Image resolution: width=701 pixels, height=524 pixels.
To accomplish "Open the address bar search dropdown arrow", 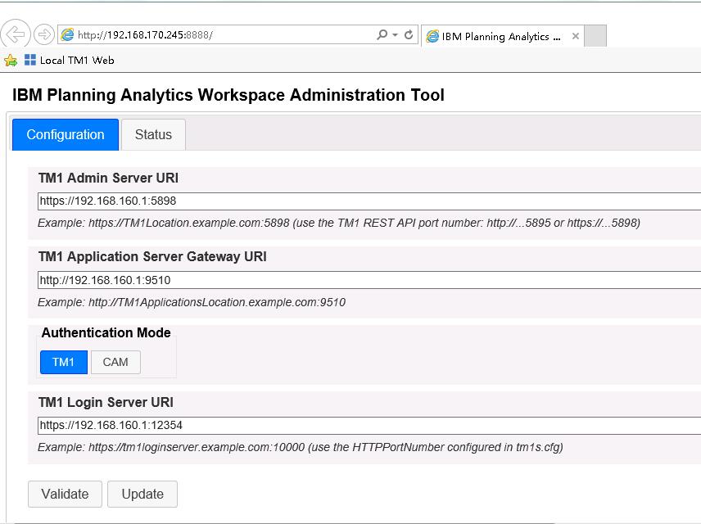I will (395, 34).
